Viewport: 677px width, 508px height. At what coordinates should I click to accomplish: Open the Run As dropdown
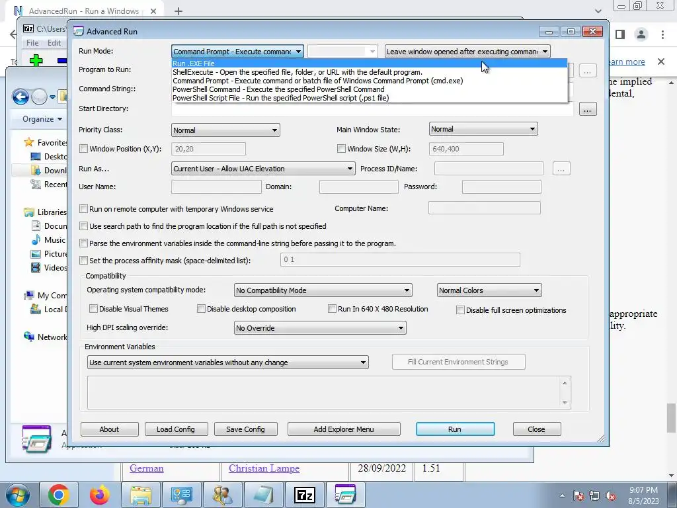[x=263, y=169]
